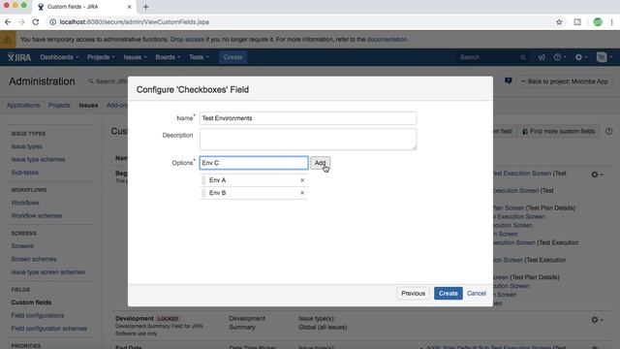Image resolution: width=620 pixels, height=349 pixels.
Task: Click the Create button in dialog
Action: (448, 293)
